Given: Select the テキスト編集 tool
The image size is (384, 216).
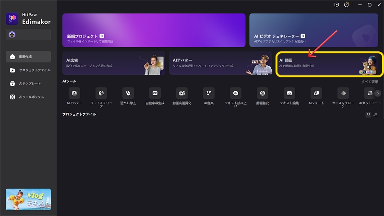Looking at the screenshot, I should (x=289, y=93).
